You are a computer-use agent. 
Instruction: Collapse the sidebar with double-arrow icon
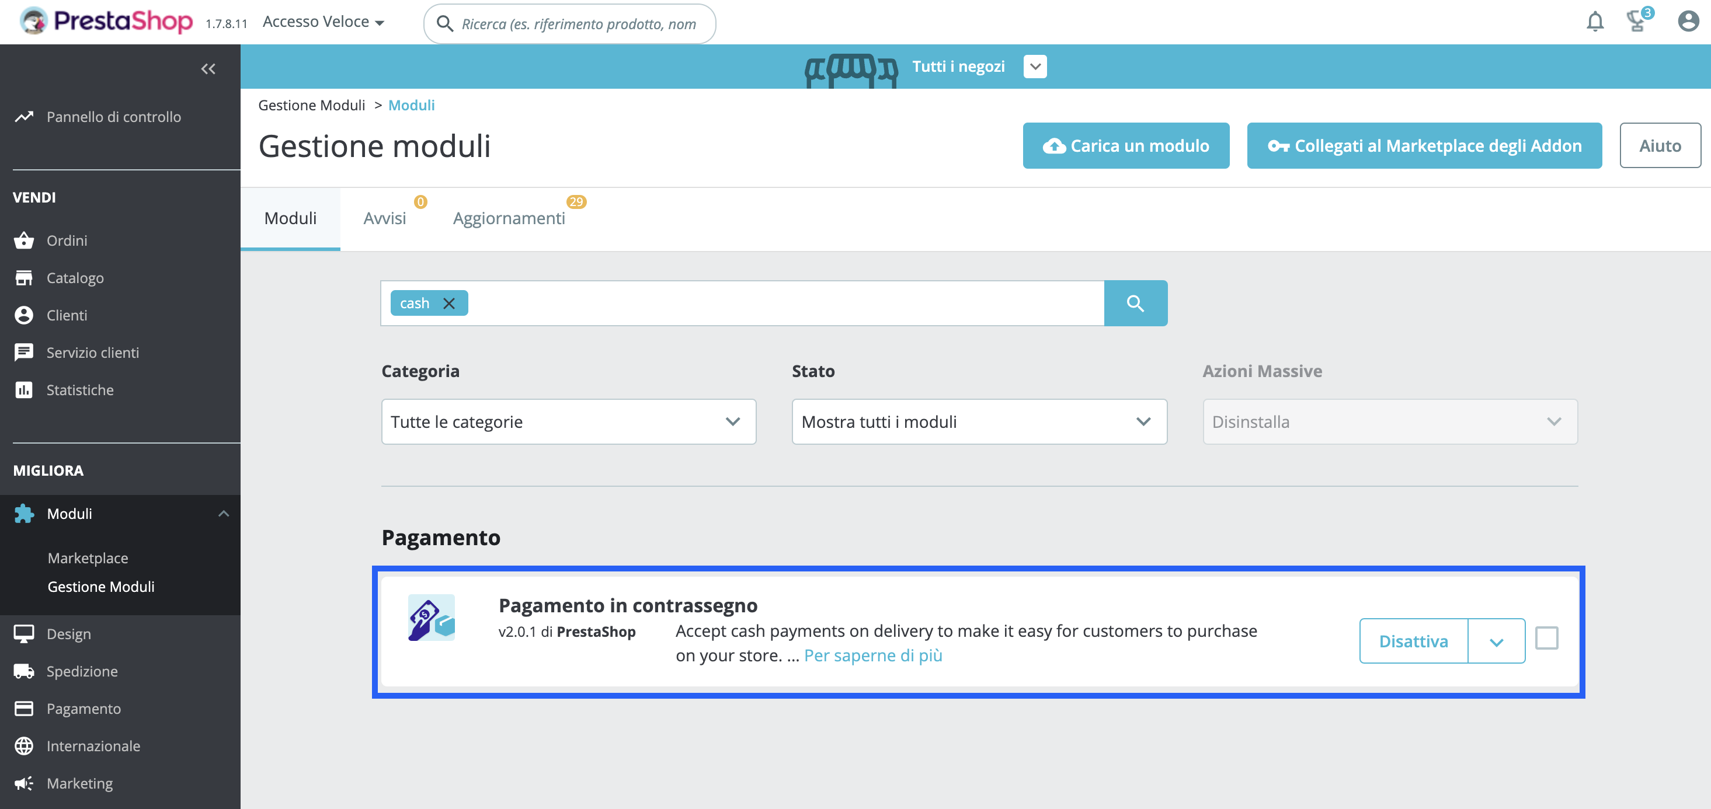(x=208, y=68)
